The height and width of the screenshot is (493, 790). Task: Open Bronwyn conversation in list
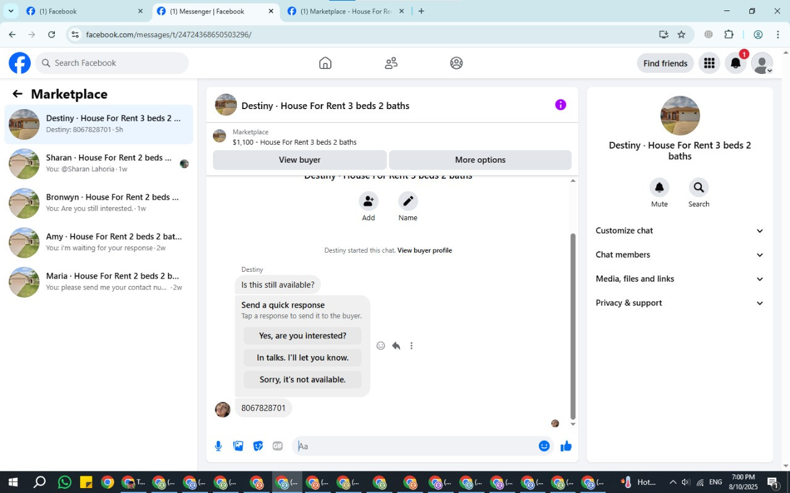coord(99,203)
